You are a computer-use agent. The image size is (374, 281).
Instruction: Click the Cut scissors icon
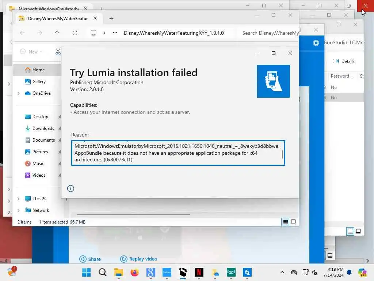click(x=58, y=52)
